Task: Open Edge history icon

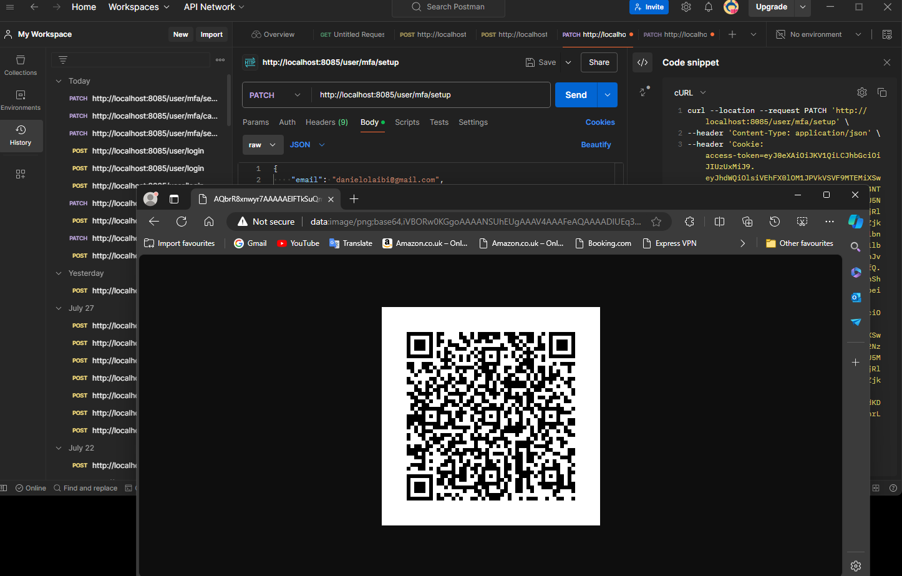Action: click(775, 222)
